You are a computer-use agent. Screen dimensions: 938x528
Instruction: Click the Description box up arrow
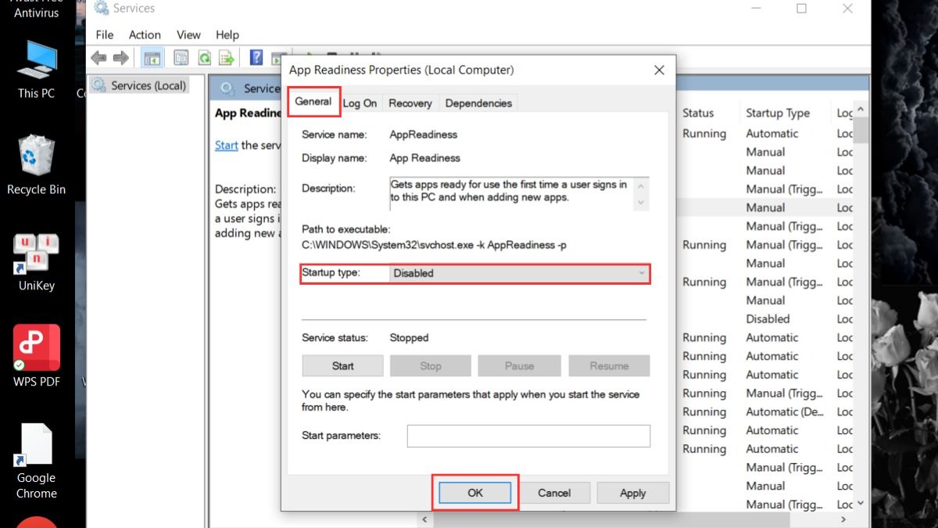(x=642, y=186)
